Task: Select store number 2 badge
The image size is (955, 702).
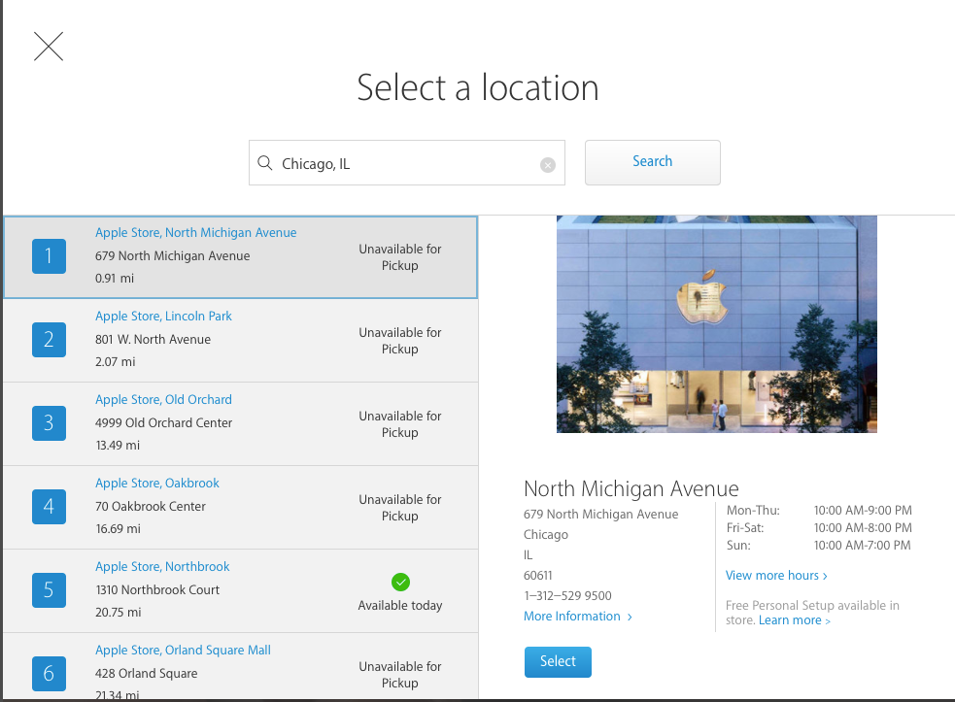Action: 49,340
